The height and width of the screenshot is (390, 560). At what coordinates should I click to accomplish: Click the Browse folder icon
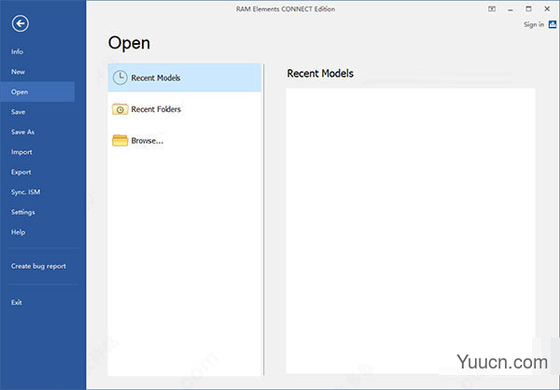pyautogui.click(x=120, y=140)
